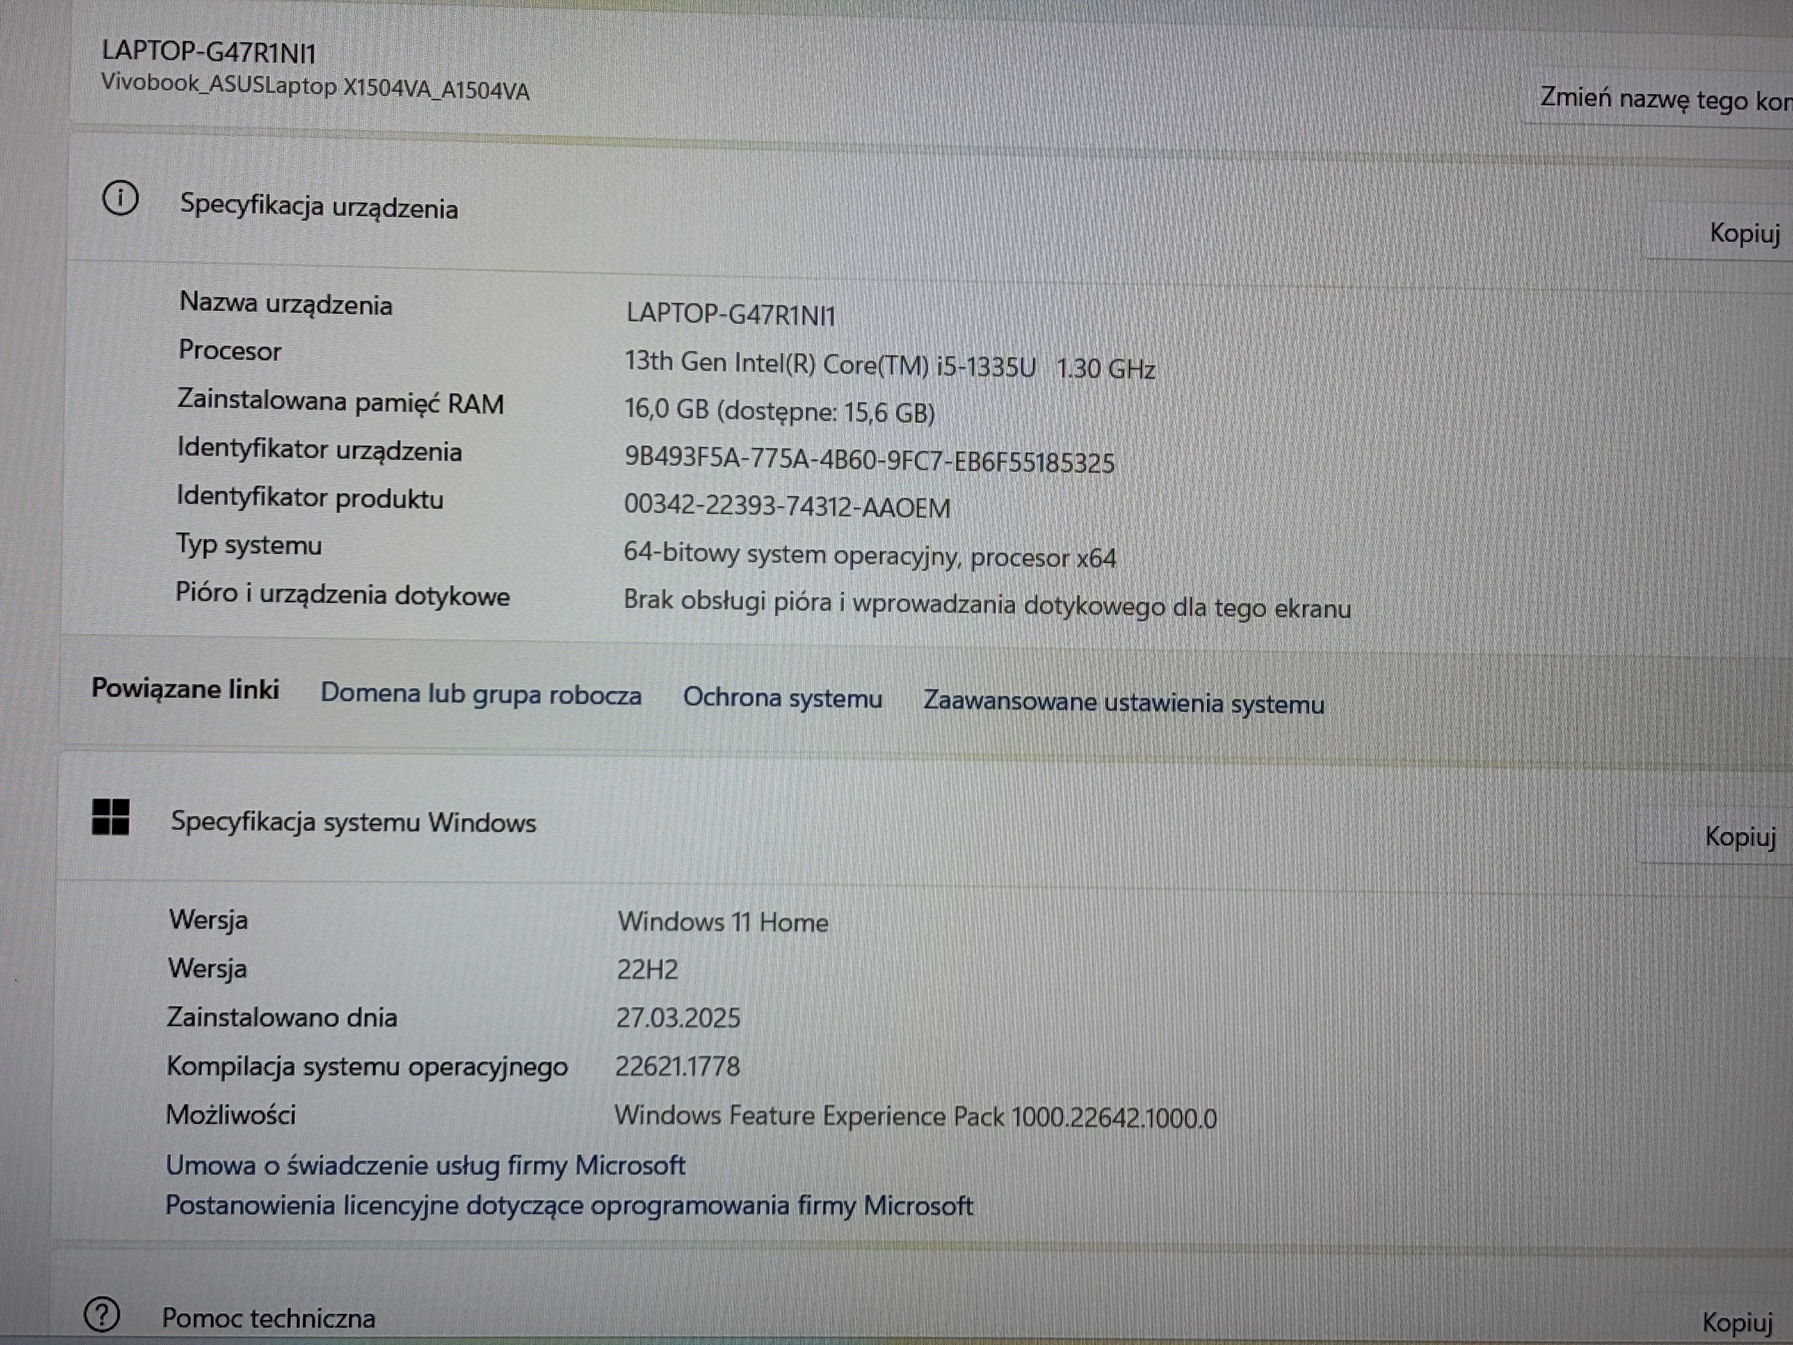1793x1345 pixels.
Task: Click the Powiązane linki label
Action: (185, 689)
